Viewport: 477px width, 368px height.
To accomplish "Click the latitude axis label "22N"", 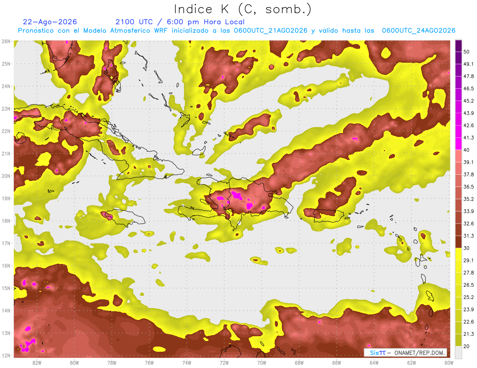I will tap(6, 131).
